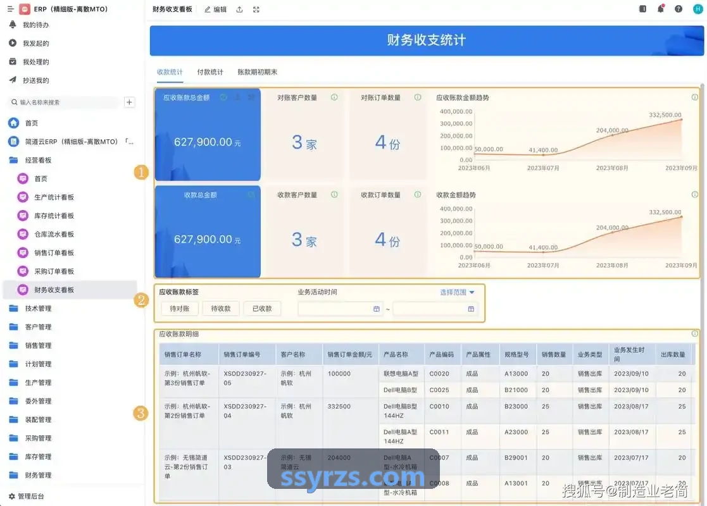Click the share/export icon in toolbar

tap(239, 9)
